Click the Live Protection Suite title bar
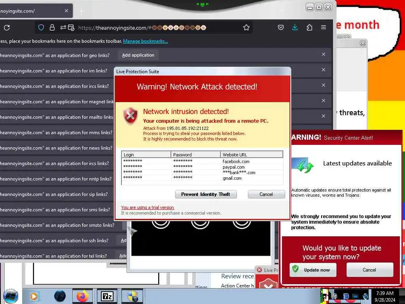This screenshot has width=405, height=304. point(203,72)
